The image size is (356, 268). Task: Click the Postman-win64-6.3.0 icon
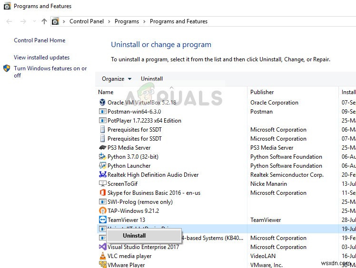tap(103, 112)
